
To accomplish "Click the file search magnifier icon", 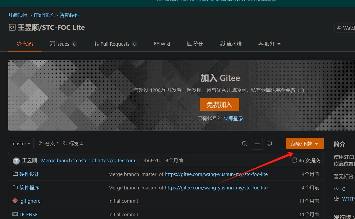I will click(x=244, y=143).
